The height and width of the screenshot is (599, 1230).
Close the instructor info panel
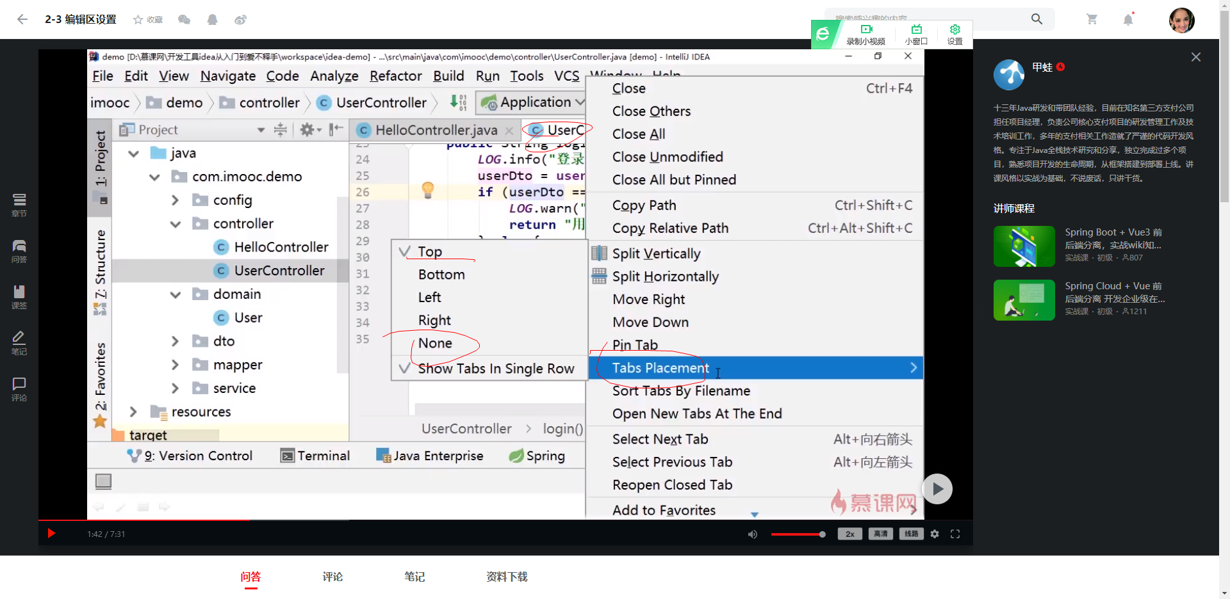point(1195,57)
